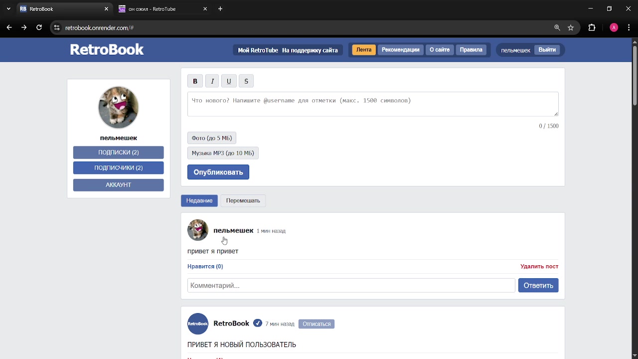
Task: Select the Перемешать feed sorting tab
Action: (243, 200)
